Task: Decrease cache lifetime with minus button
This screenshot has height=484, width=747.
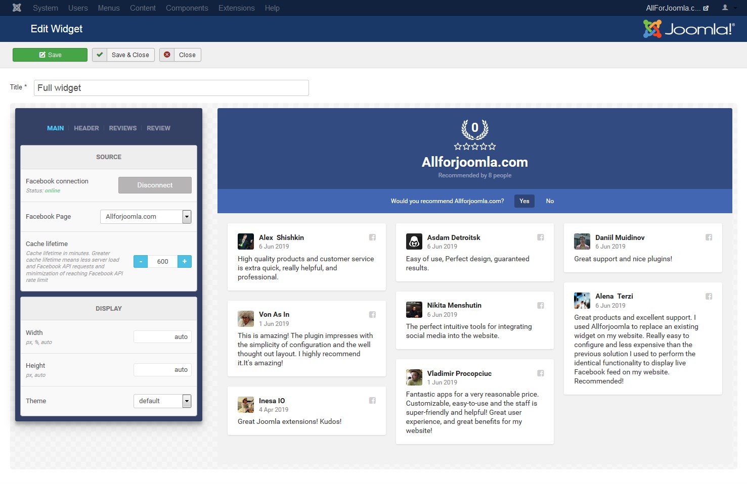Action: pyautogui.click(x=141, y=262)
